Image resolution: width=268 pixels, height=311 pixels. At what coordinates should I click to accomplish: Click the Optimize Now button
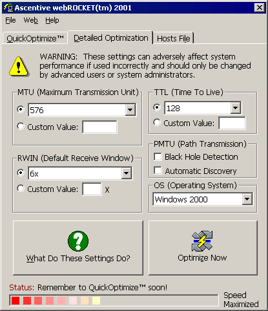[203, 248]
